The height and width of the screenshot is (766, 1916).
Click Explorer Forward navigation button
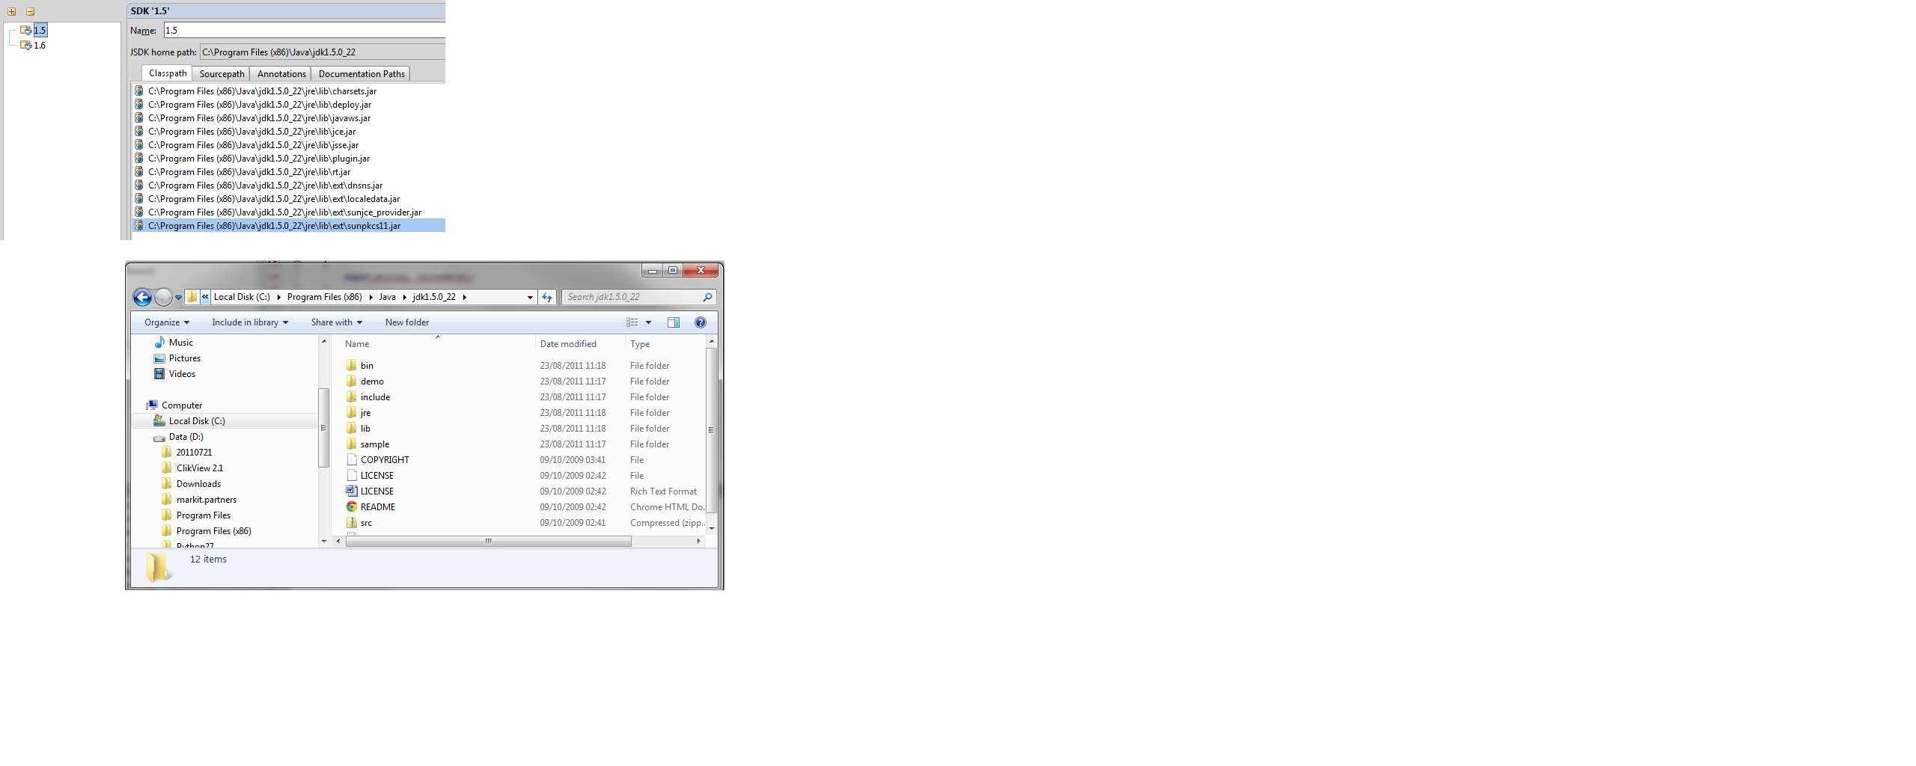pyautogui.click(x=163, y=297)
